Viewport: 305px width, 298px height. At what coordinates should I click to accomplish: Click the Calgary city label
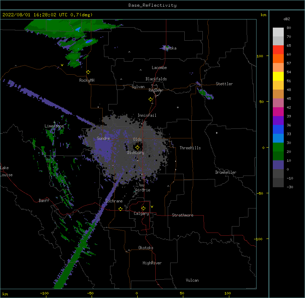141,213
